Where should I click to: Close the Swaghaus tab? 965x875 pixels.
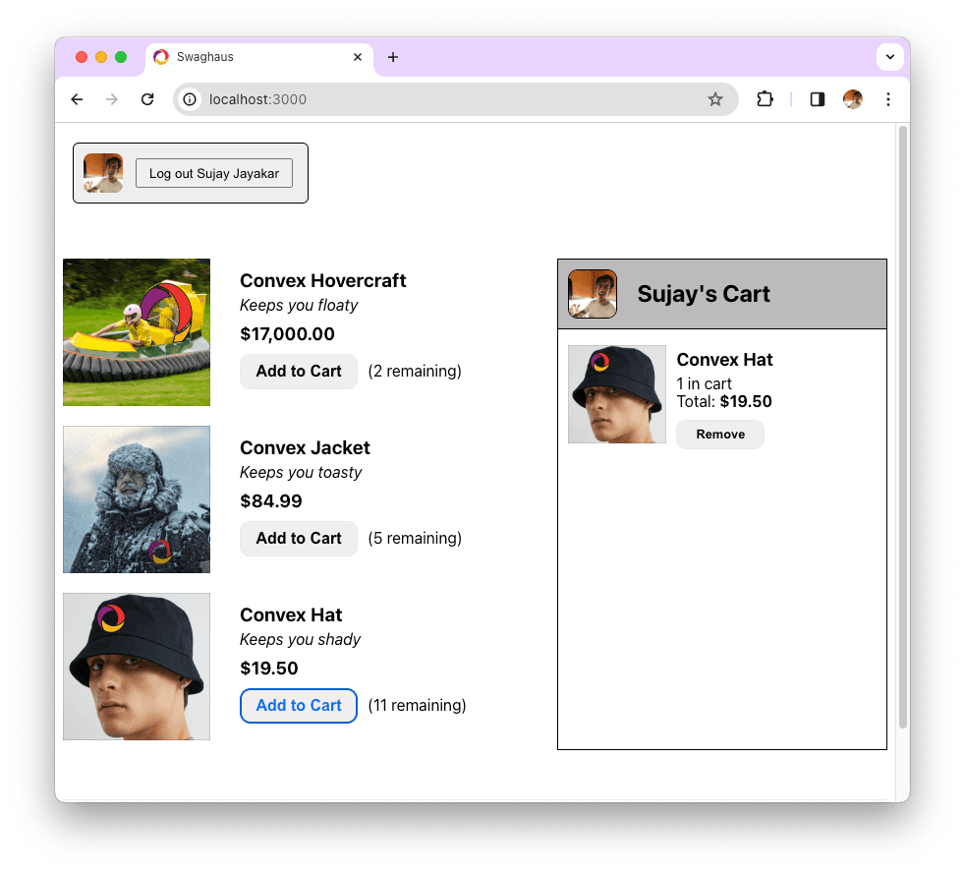click(358, 57)
